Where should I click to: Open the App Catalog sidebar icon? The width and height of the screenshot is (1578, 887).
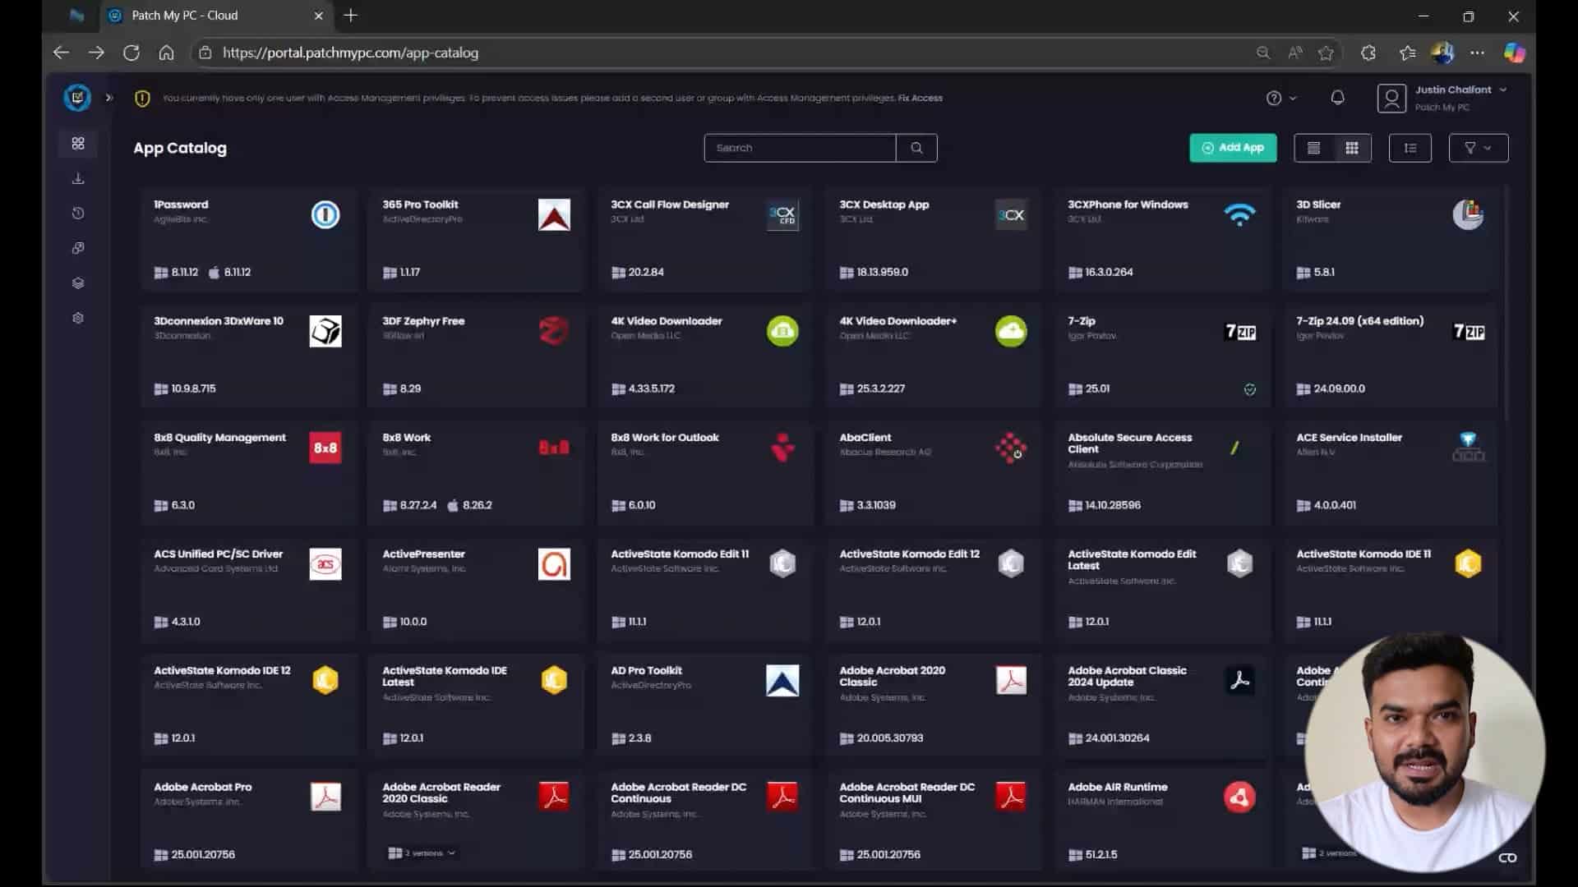pos(78,144)
